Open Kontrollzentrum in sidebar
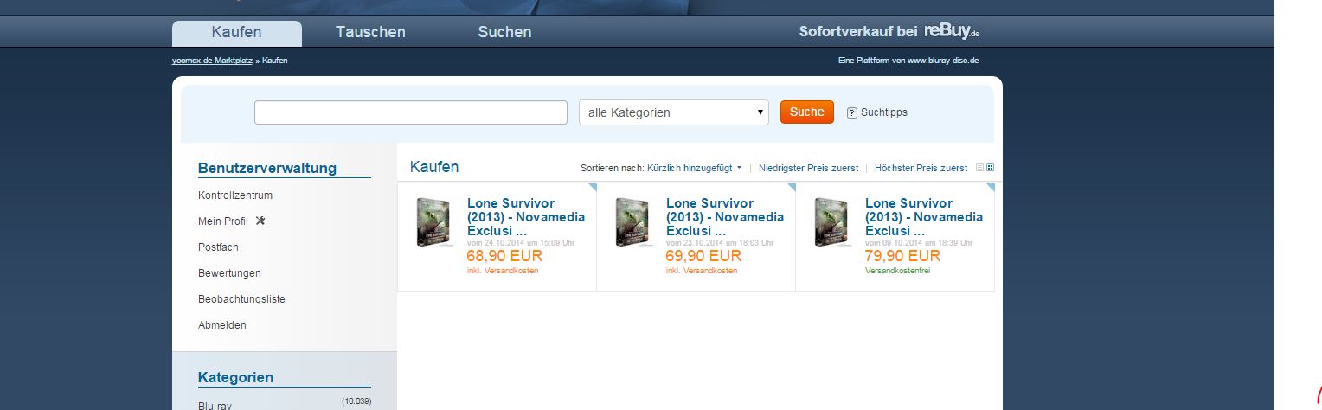 235,195
